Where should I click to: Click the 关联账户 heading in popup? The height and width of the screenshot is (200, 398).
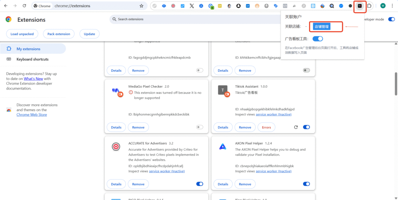coord(293,17)
